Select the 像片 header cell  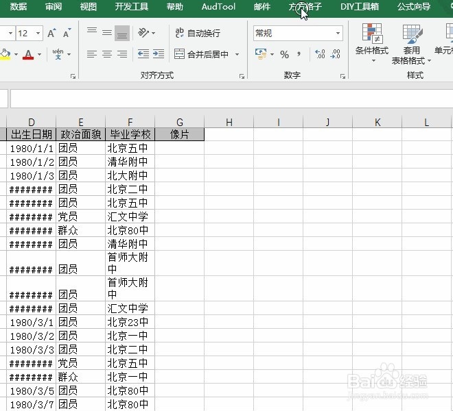click(179, 134)
